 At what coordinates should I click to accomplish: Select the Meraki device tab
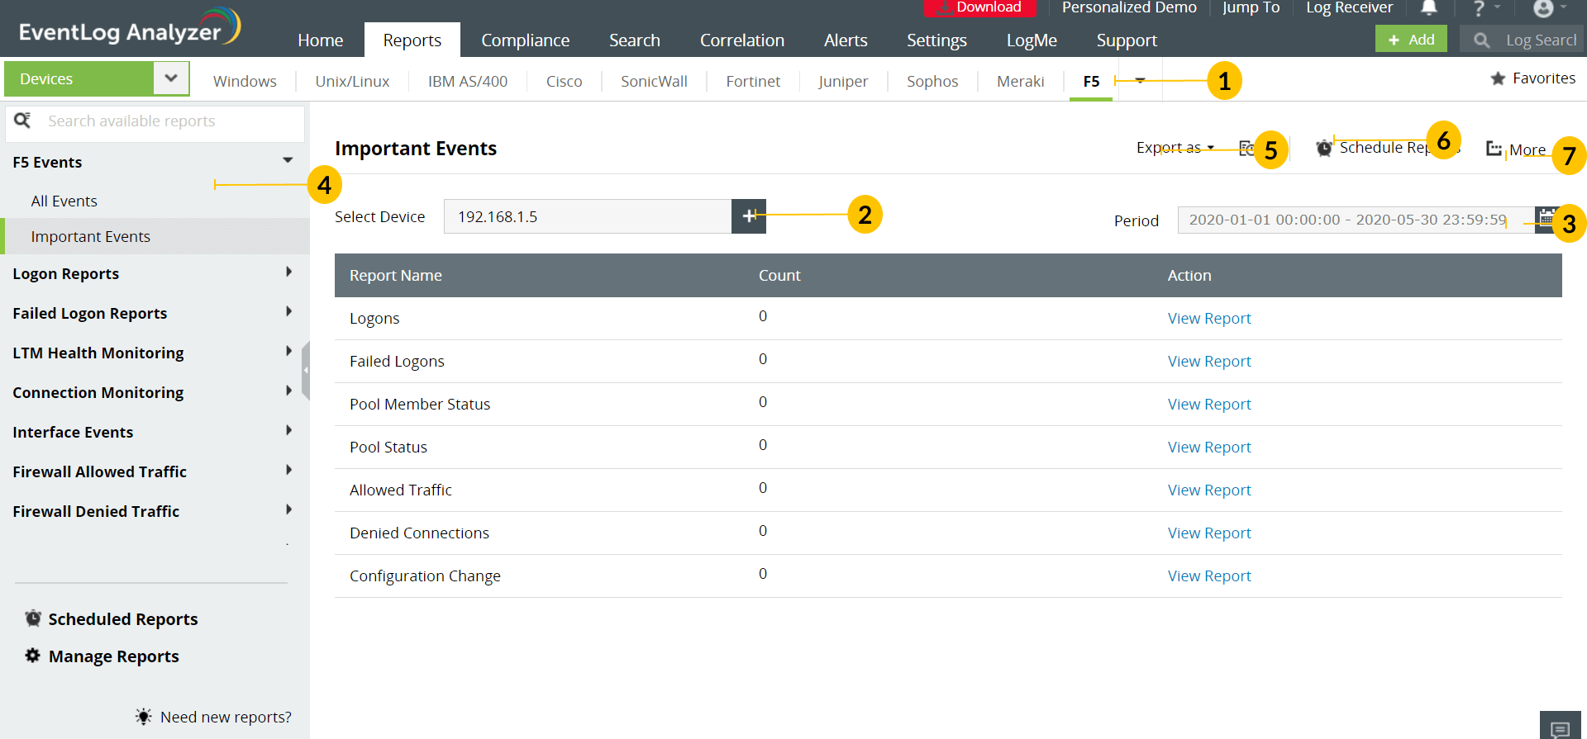click(1021, 81)
